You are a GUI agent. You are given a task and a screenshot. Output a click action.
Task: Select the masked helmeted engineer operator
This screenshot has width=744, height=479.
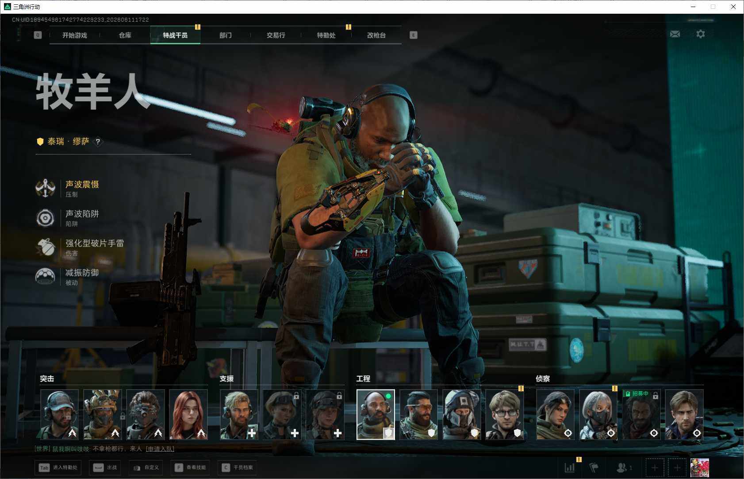462,414
